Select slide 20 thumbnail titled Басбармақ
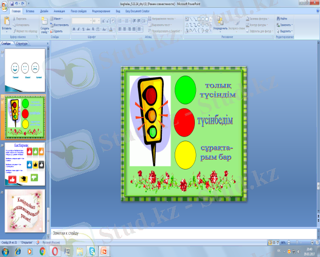 click(25, 164)
